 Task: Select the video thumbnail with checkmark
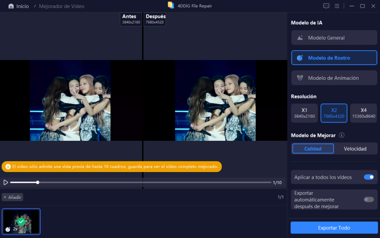coord(21,222)
